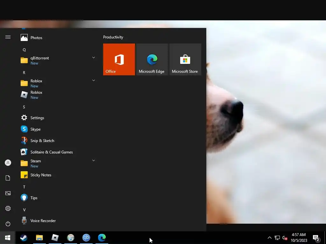Open Roblox from the taskbar
The width and height of the screenshot is (326, 244).
(x=55, y=238)
